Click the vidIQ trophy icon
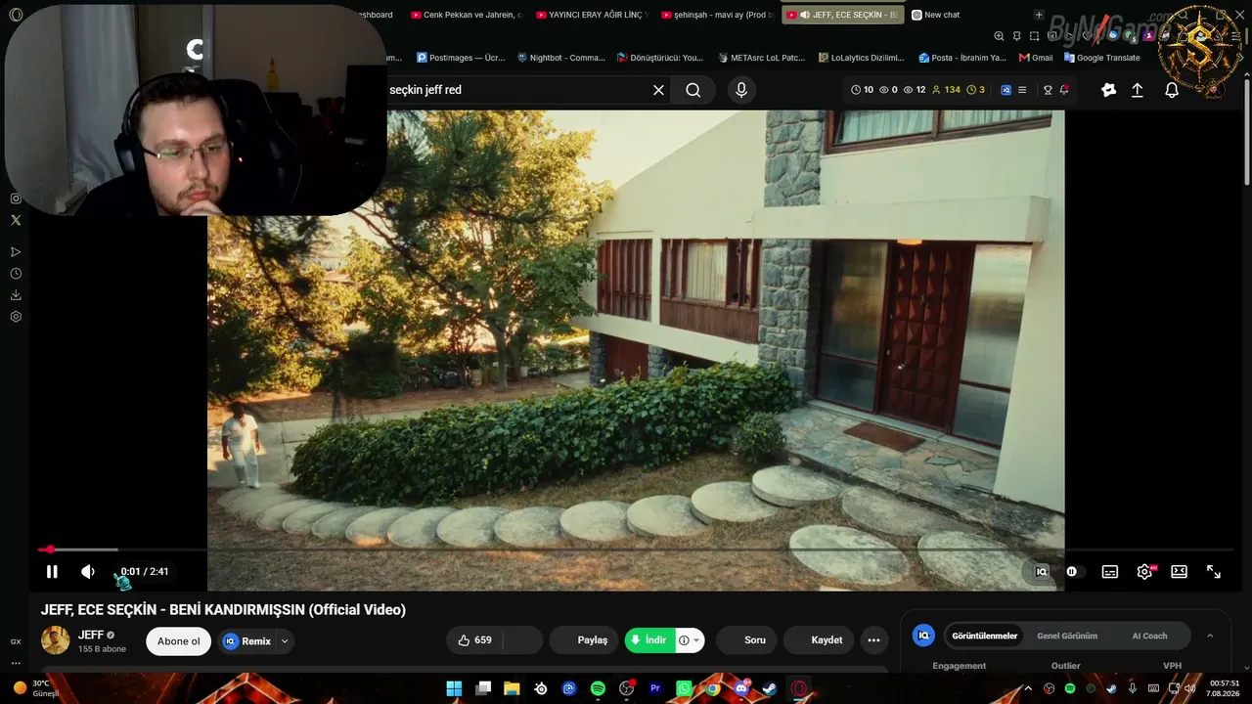The image size is (1252, 704). coord(1048,90)
